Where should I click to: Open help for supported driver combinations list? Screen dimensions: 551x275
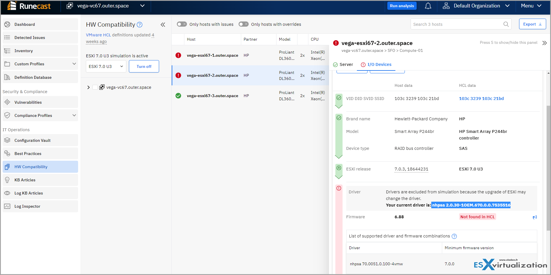coord(454,236)
